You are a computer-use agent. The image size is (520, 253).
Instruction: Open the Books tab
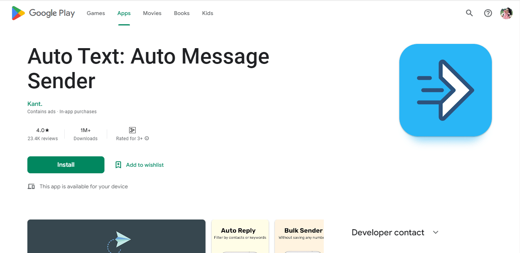click(182, 13)
